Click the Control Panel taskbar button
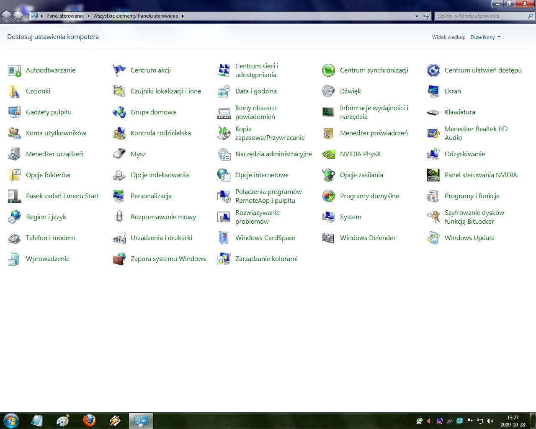Viewport: 536px width, 429px height. coord(141,420)
